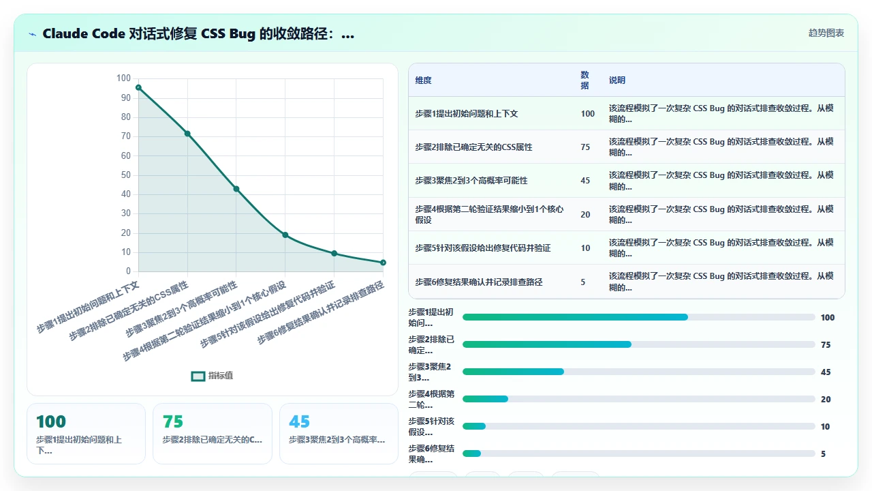Image resolution: width=872 pixels, height=491 pixels.
Task: Open the stat card showing 75
Action: tap(212, 434)
